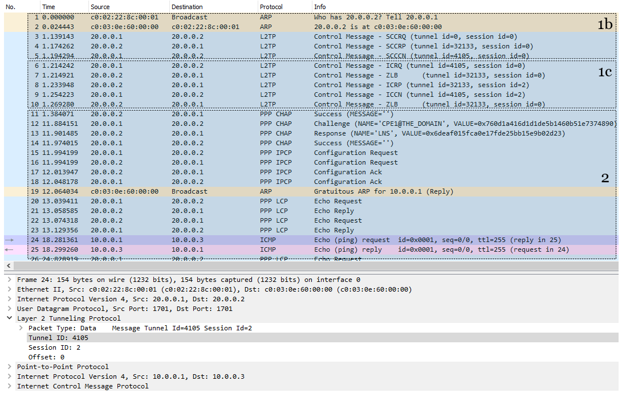The width and height of the screenshot is (622, 393).
Task: Select packet 25 ICMP ping reply
Action: (311, 249)
